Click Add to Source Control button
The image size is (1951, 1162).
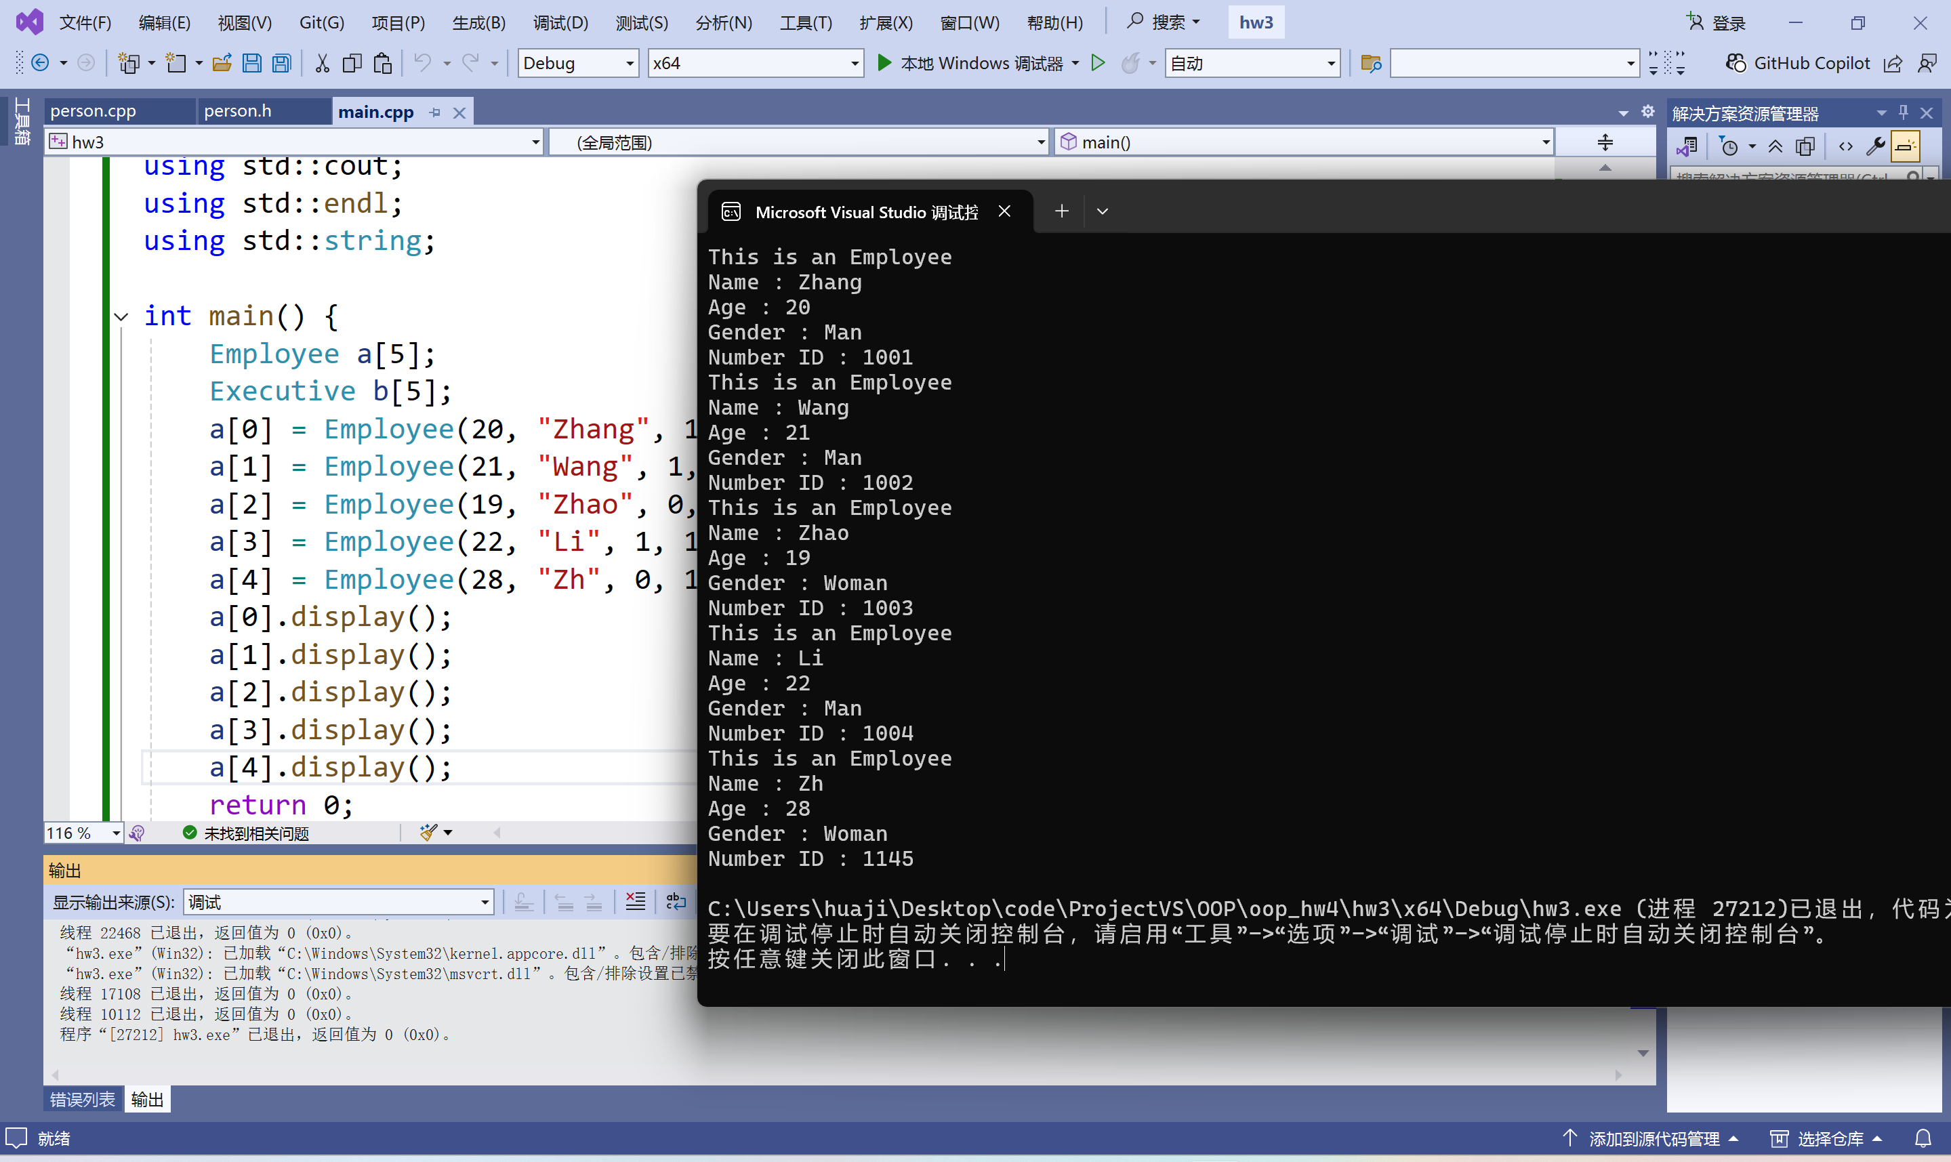1652,1138
